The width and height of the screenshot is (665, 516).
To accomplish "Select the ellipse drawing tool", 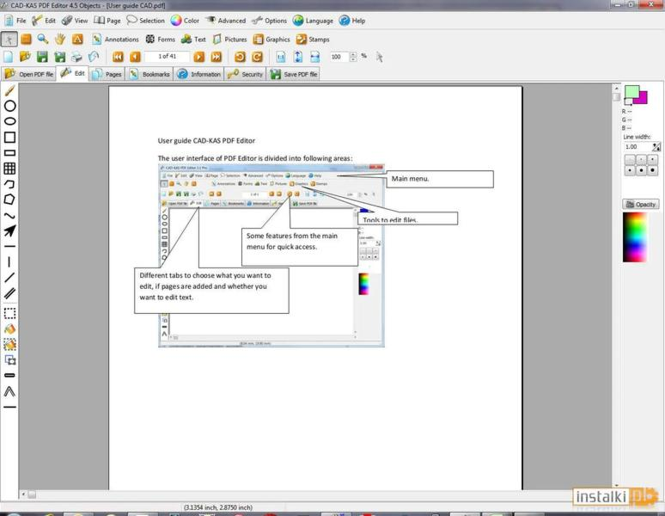I will click(x=9, y=121).
